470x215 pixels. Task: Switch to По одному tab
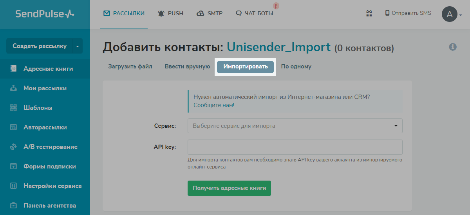pos(296,66)
